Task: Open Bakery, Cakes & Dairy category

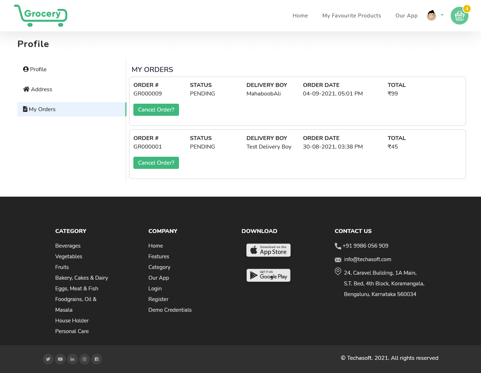Action: pos(82,278)
